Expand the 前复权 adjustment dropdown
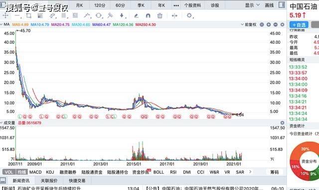Screen dimensions: 319x190 coord(249,24)
